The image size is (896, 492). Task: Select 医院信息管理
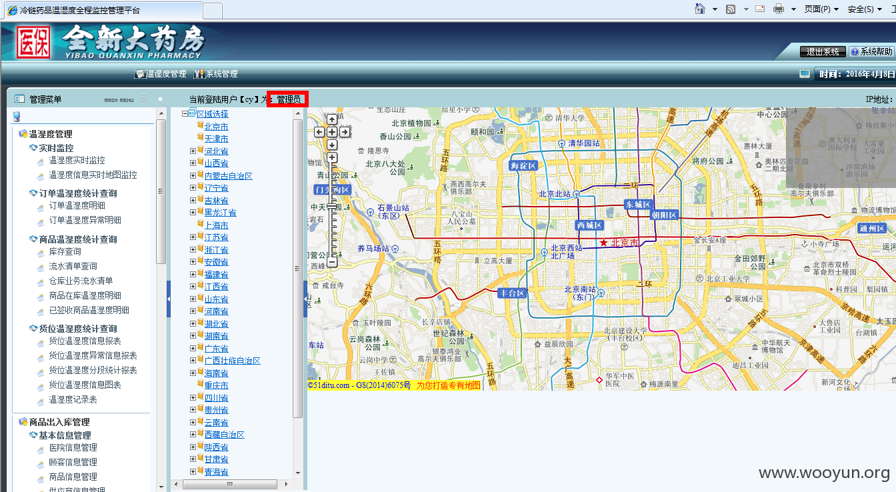73,447
